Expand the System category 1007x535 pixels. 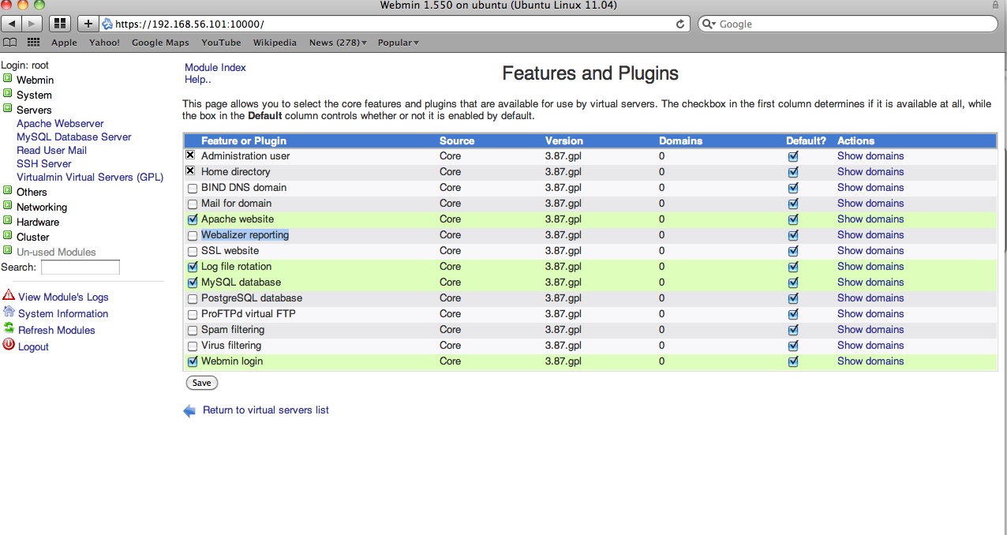pos(7,94)
